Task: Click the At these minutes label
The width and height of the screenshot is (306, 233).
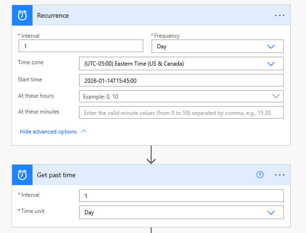Action: point(39,112)
